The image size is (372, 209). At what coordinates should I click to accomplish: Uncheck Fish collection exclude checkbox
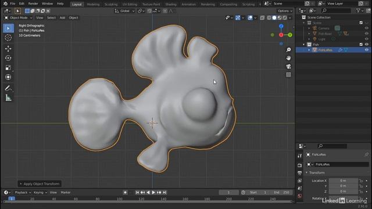pyautogui.click(x=361, y=44)
